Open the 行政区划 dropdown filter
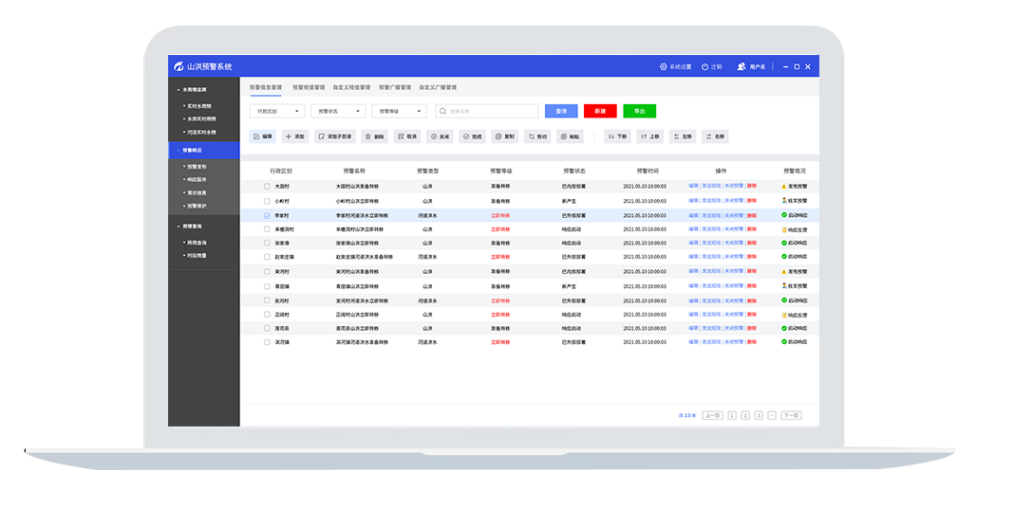 (277, 111)
